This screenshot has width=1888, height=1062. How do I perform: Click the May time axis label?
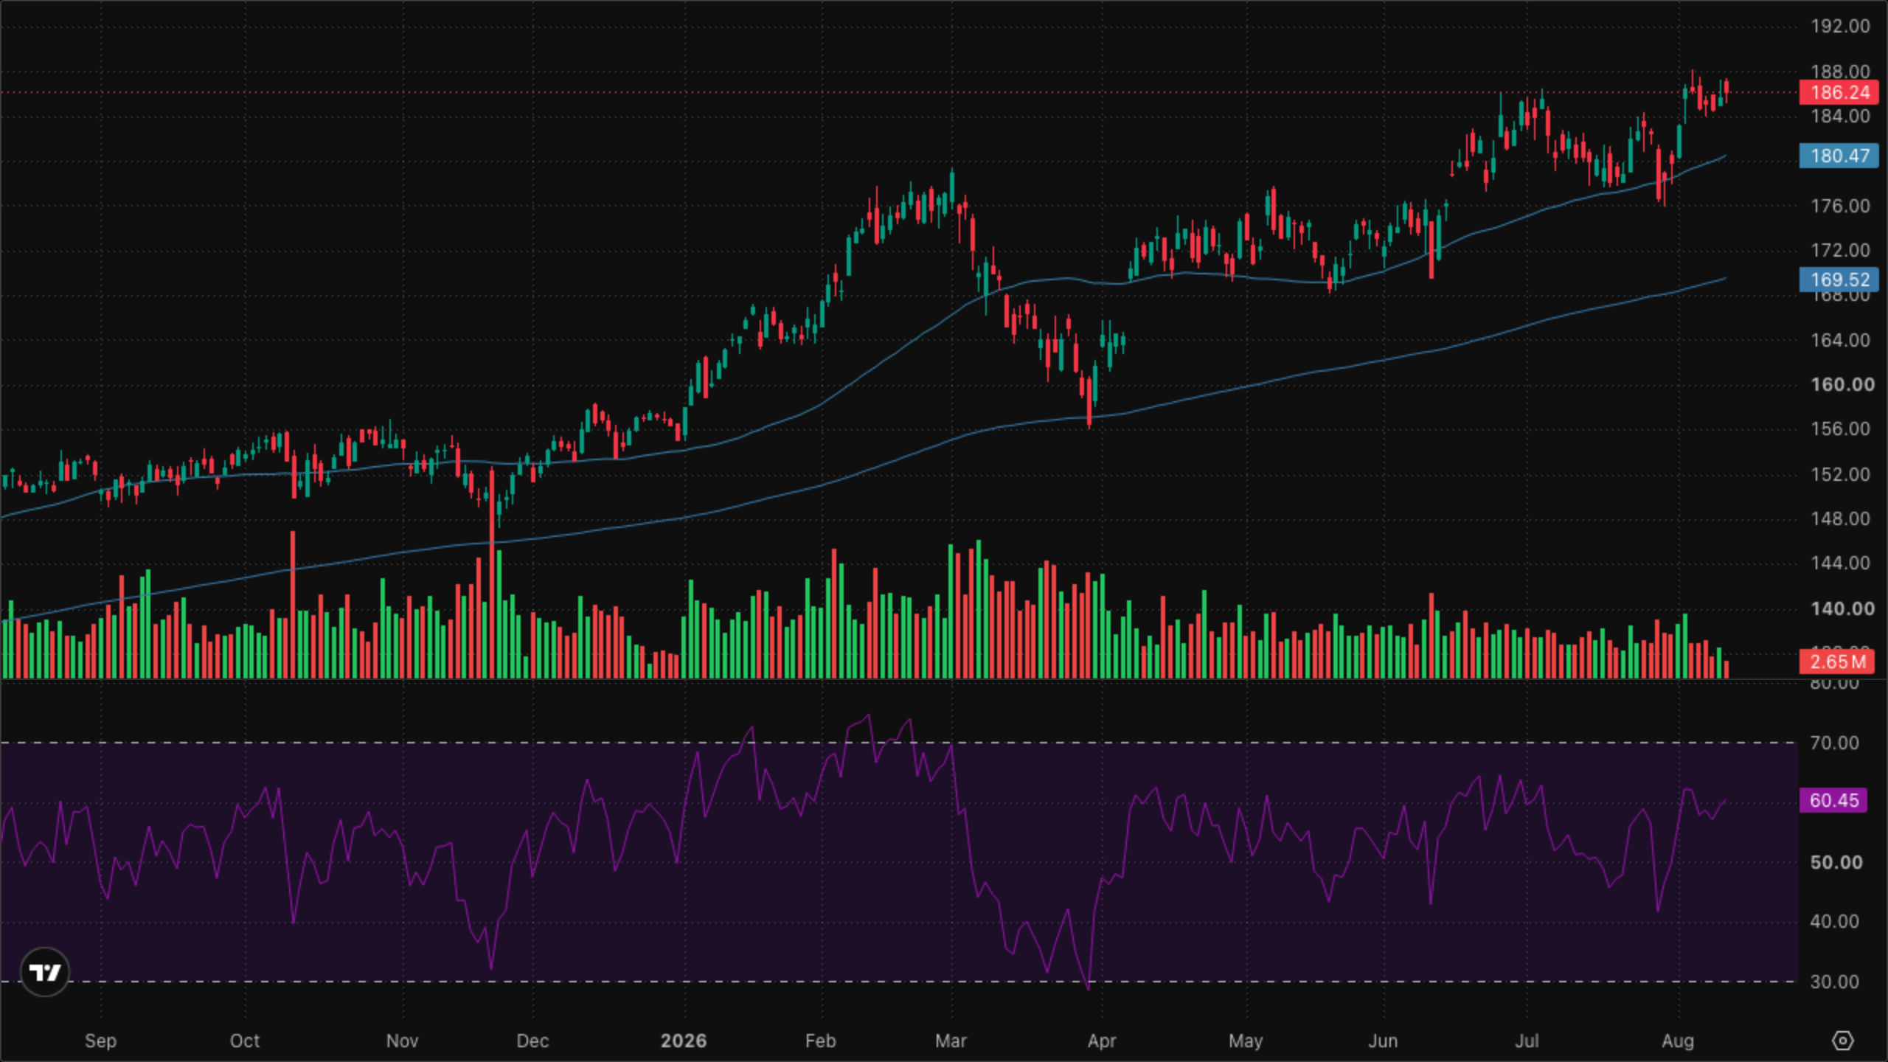click(x=1246, y=1041)
